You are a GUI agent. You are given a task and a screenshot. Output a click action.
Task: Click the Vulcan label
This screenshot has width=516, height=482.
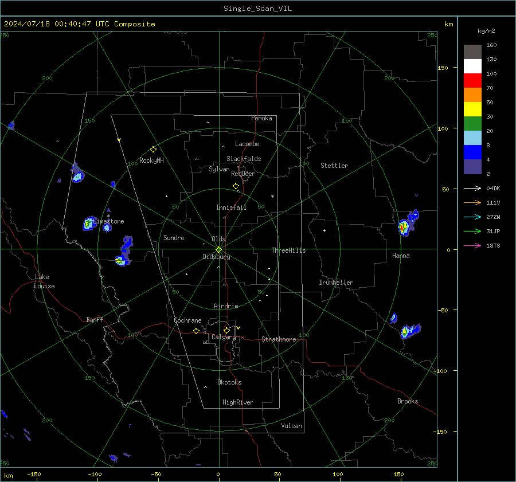tap(291, 426)
